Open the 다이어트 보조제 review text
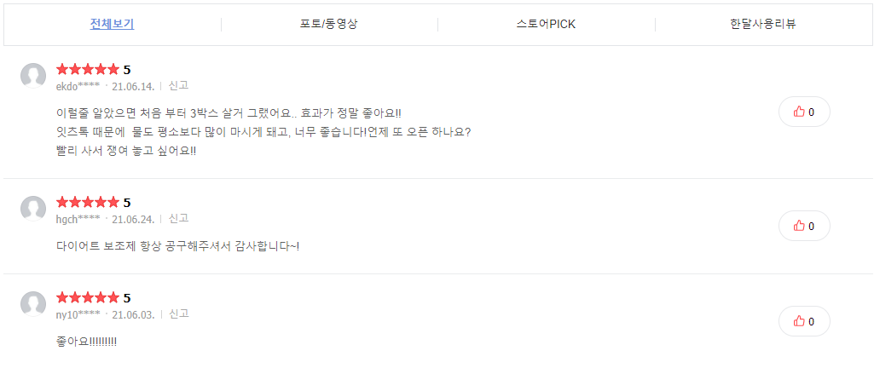Screen dimensions: 874x368 point(177,246)
